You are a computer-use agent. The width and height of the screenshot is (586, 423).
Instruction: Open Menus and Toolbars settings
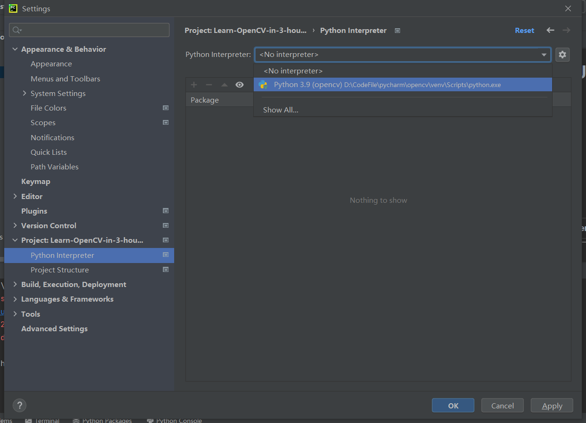point(65,79)
